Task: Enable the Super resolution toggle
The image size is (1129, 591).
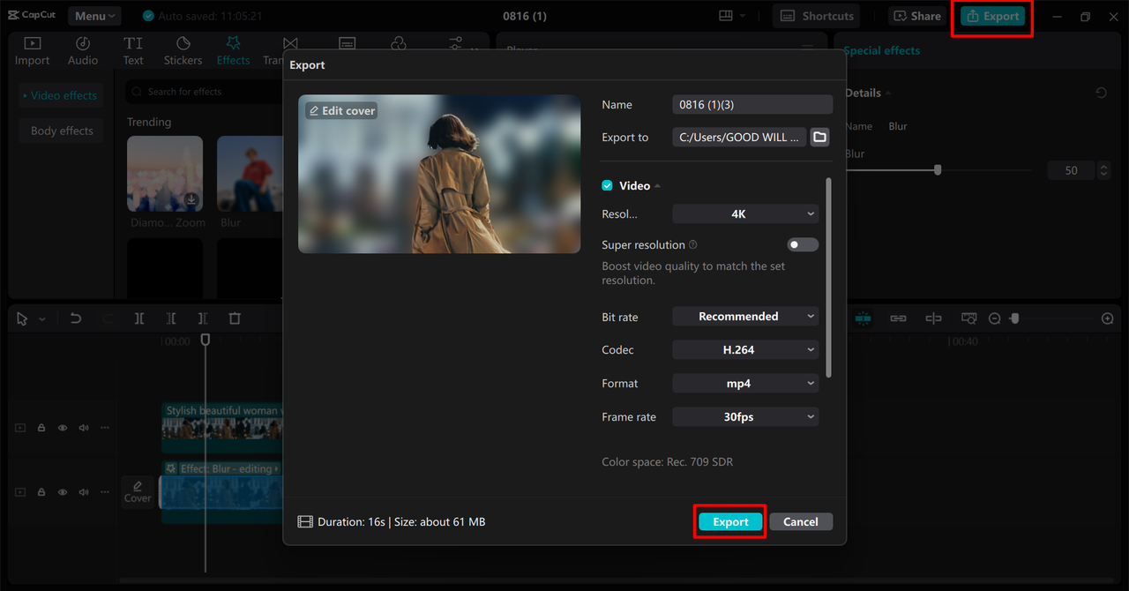Action: 803,244
